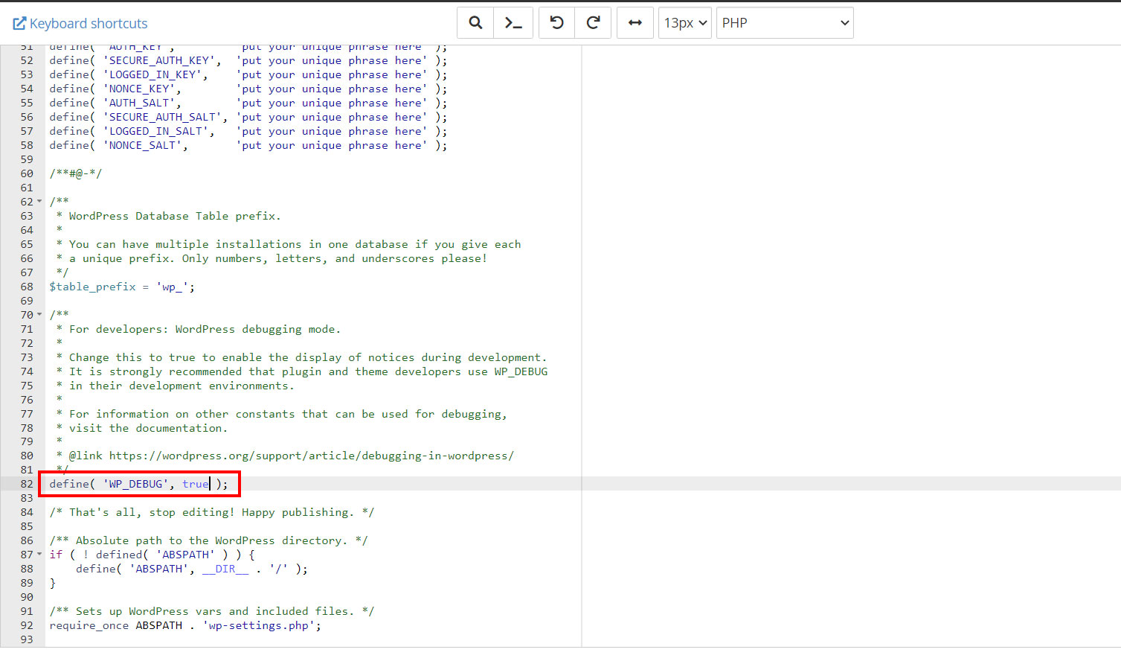
Task: Click the search magnifier icon
Action: click(x=475, y=22)
